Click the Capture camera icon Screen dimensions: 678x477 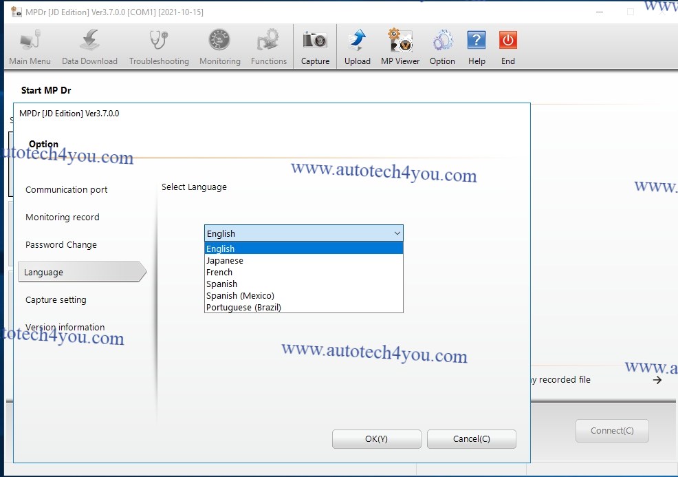[315, 41]
